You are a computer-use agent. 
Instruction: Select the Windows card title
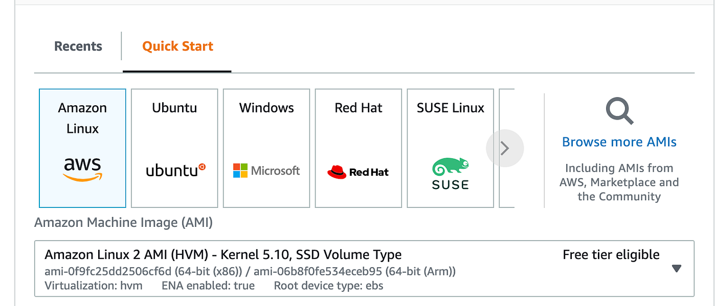pyautogui.click(x=266, y=108)
